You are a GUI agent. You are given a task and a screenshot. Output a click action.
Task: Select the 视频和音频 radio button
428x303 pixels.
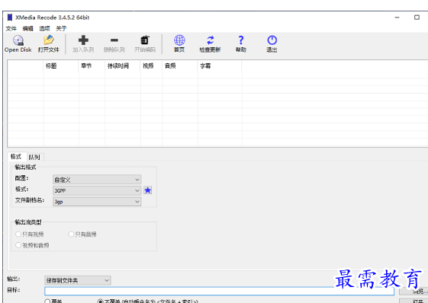pyautogui.click(x=18, y=245)
